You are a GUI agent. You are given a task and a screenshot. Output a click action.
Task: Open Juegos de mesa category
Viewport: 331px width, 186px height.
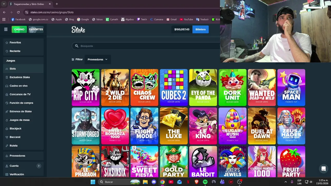23,120
